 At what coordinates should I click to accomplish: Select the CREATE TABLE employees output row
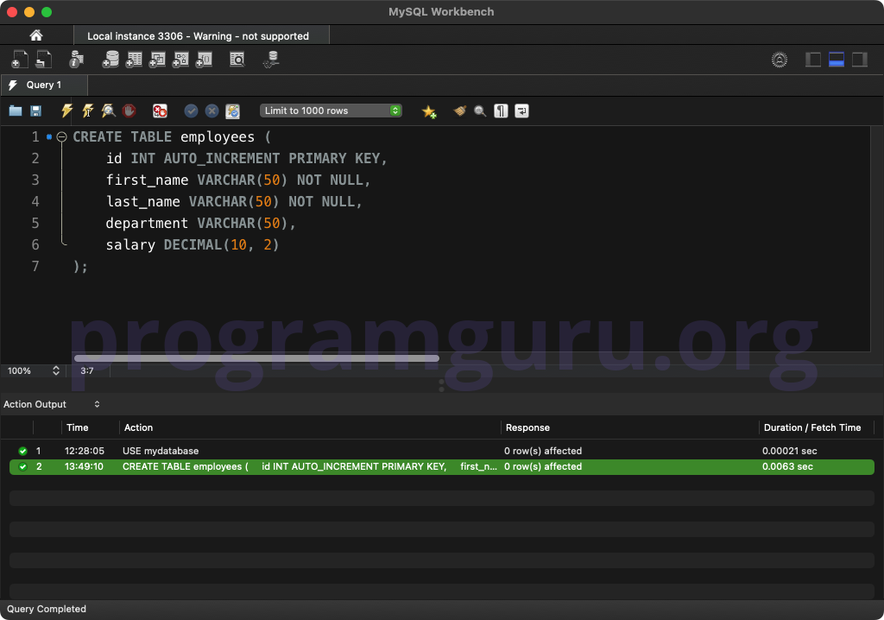tap(442, 466)
